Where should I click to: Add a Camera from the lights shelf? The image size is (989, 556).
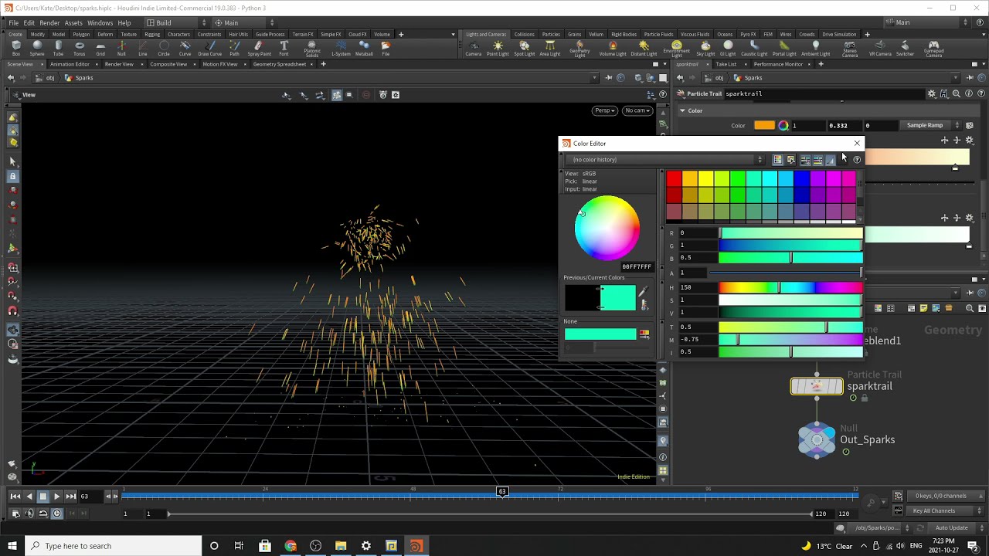[x=474, y=49]
